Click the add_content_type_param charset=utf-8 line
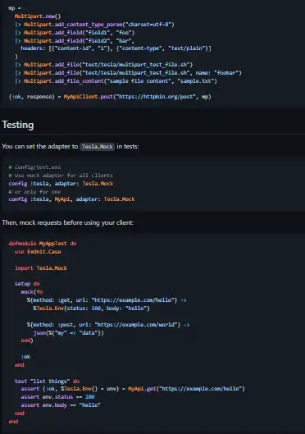Image resolution: width=305 pixels, height=434 pixels. (x=94, y=25)
